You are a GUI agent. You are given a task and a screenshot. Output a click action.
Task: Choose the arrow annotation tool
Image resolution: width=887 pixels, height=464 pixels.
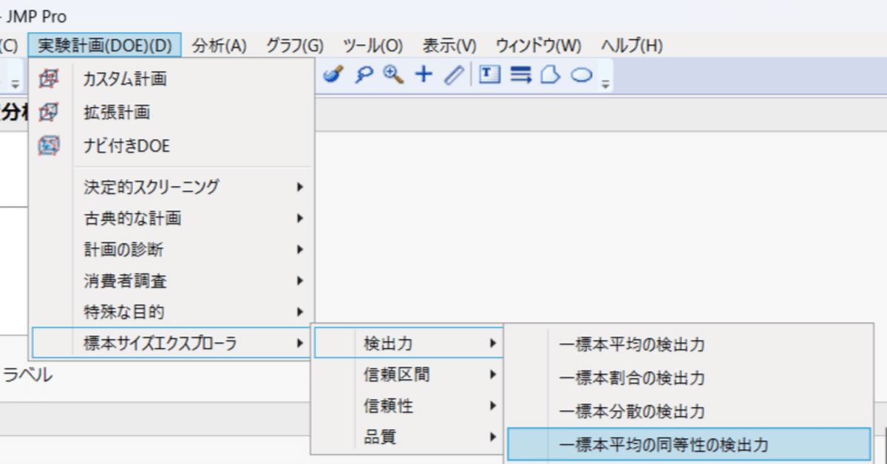[520, 75]
